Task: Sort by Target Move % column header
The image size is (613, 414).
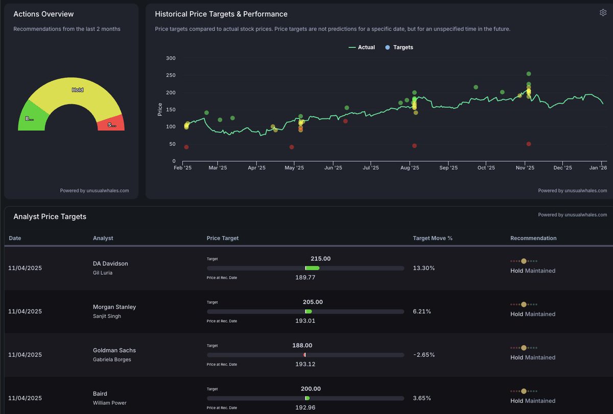Action: 433,238
